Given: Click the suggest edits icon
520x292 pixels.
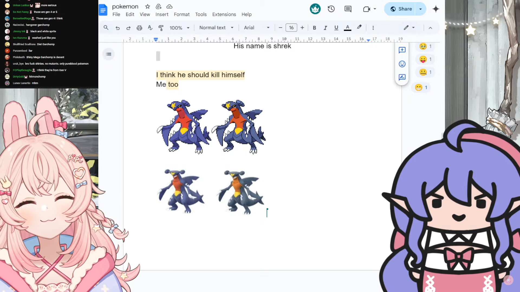Looking at the screenshot, I should [x=402, y=77].
